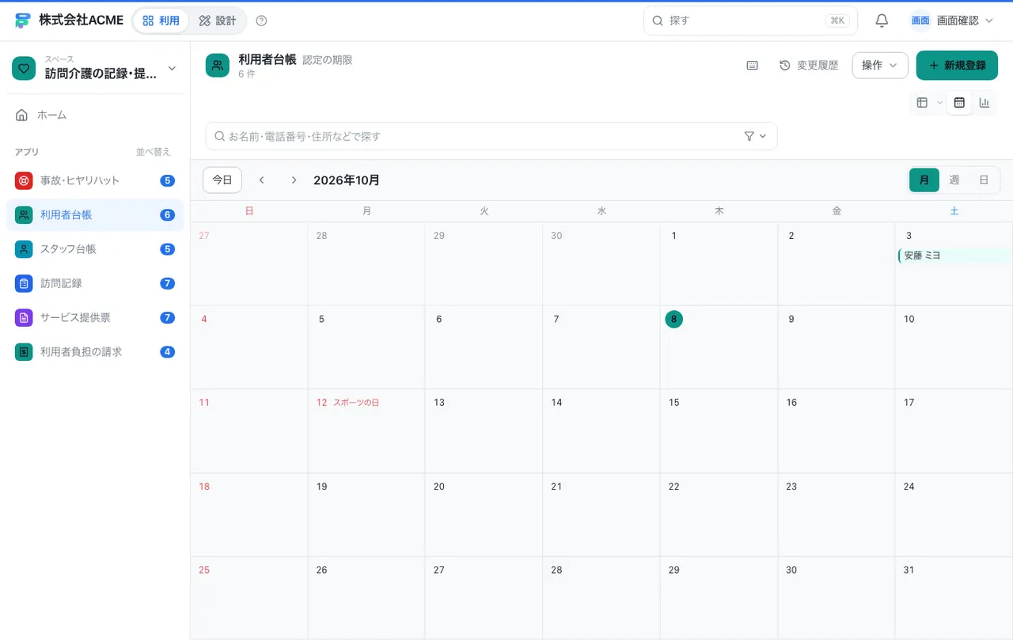Click the help question mark icon
The height and width of the screenshot is (640, 1013).
[262, 21]
